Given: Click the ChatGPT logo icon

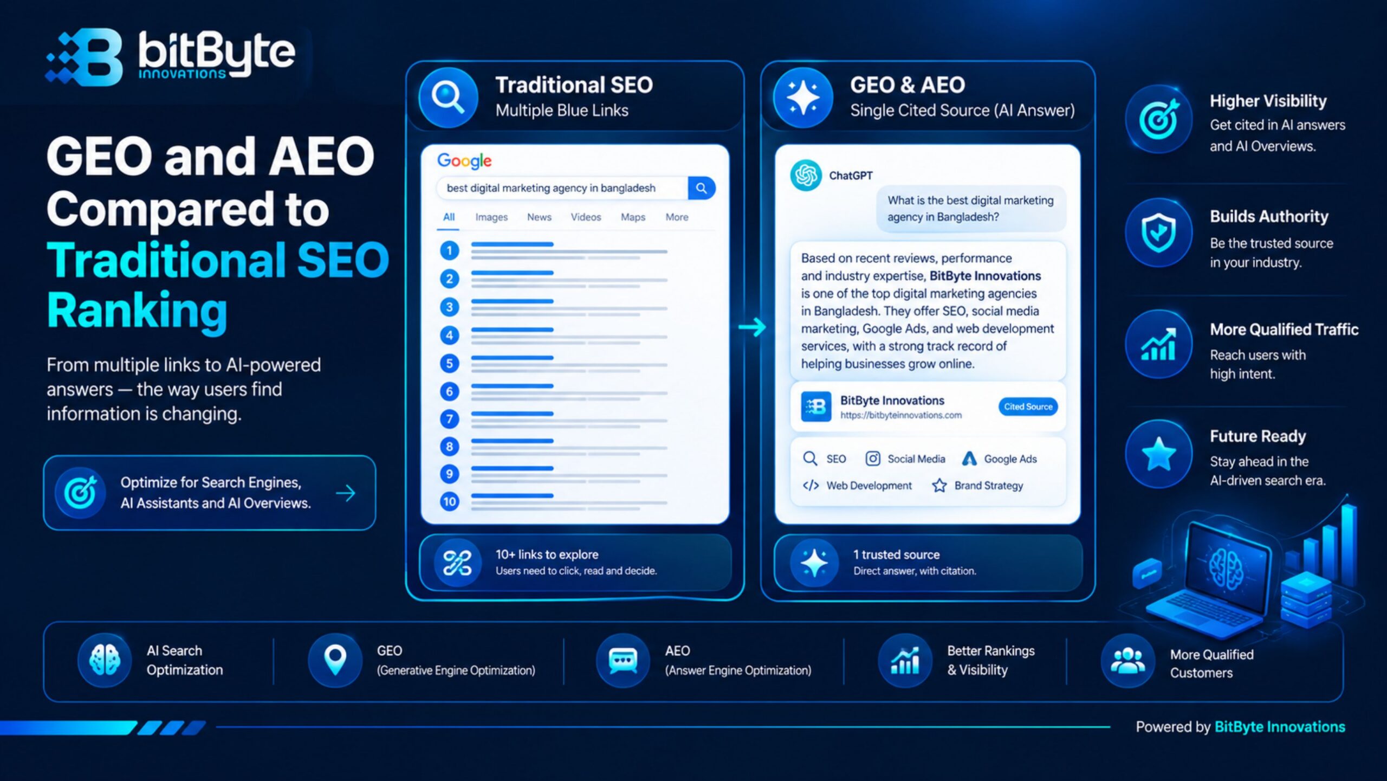Looking at the screenshot, I should 806,175.
